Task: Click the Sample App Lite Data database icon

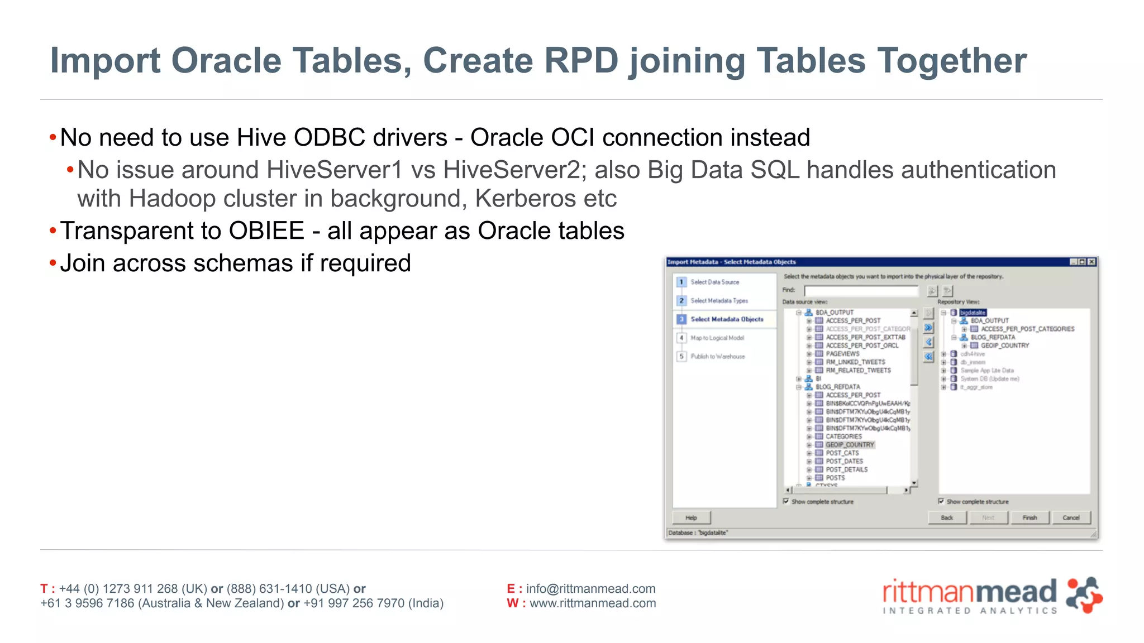Action: 954,371
